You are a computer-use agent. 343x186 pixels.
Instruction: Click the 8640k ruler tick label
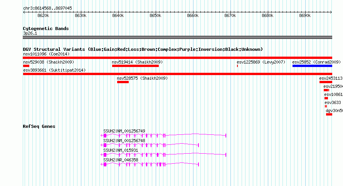(118, 16)
